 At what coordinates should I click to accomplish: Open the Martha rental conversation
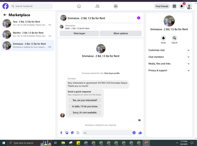pyautogui.click(x=28, y=34)
